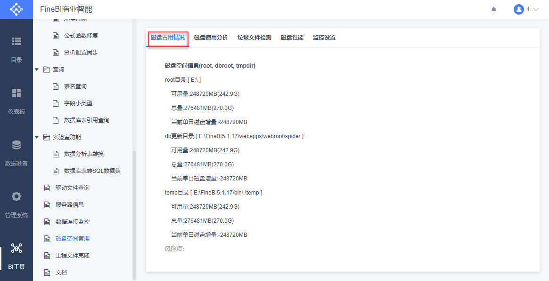Open 磁盘空间管理 tree item
This screenshot has height=281, width=549.
(73, 238)
